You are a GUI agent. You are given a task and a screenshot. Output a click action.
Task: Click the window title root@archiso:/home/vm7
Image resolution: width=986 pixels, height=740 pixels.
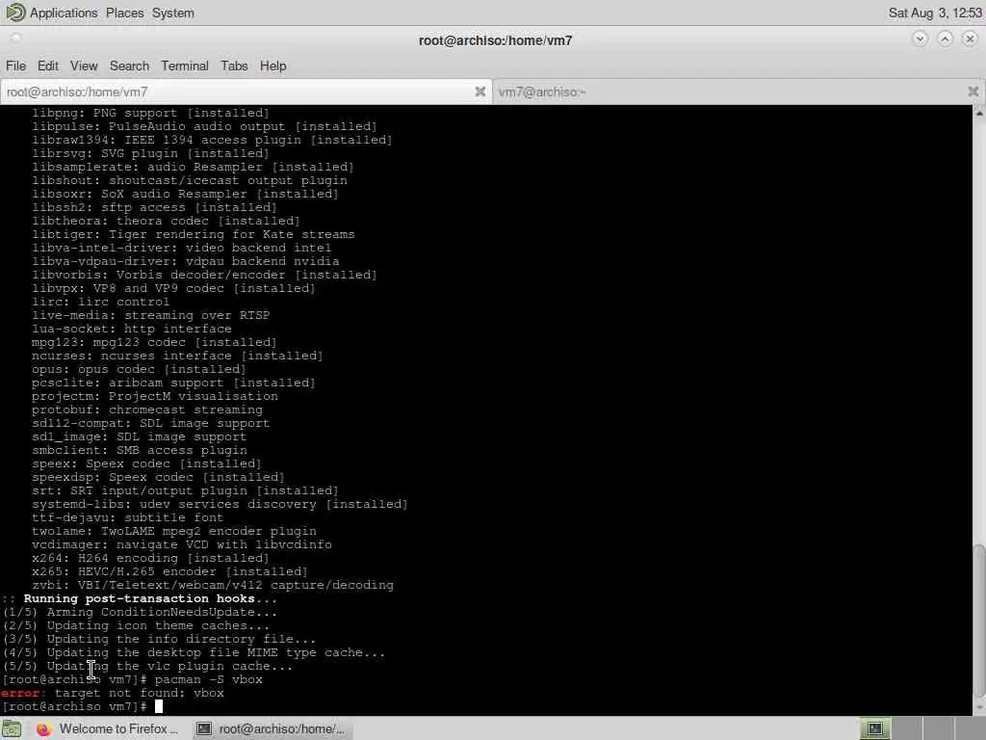[496, 40]
